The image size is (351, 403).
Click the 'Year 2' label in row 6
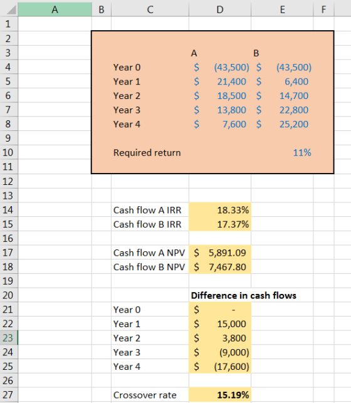[x=127, y=96]
